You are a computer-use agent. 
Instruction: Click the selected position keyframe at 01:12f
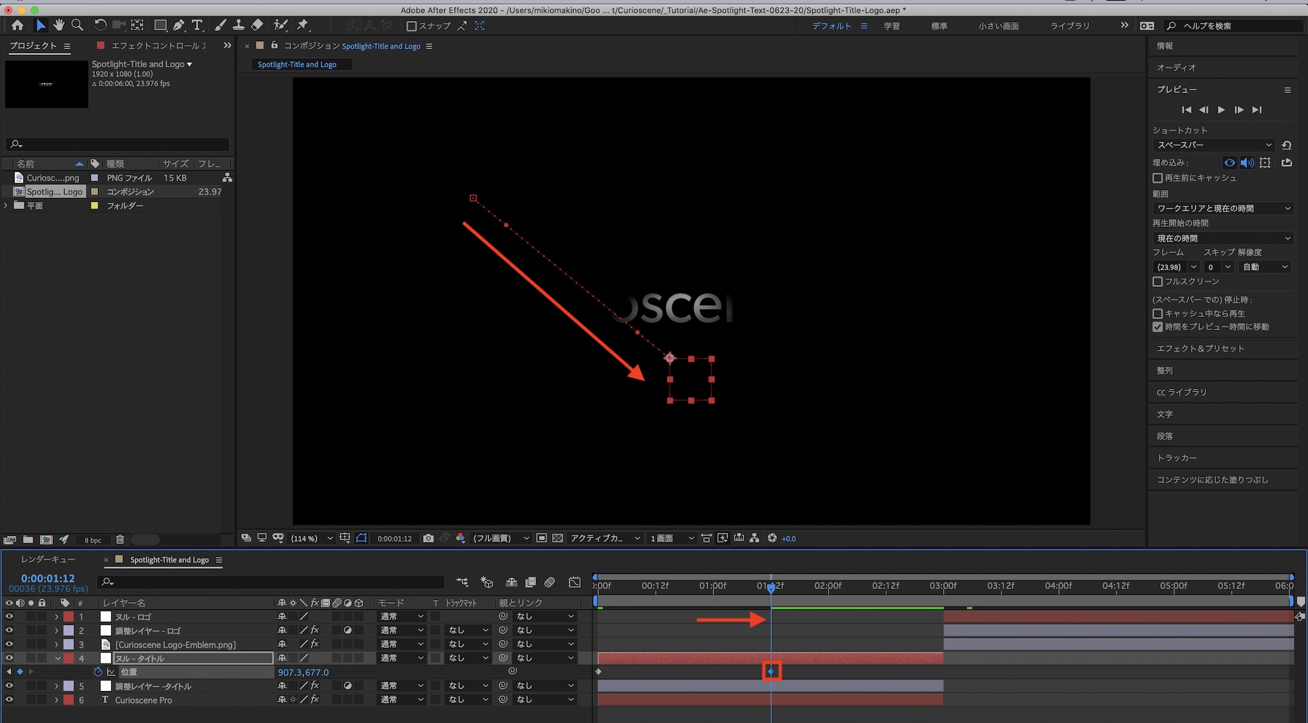pos(771,672)
